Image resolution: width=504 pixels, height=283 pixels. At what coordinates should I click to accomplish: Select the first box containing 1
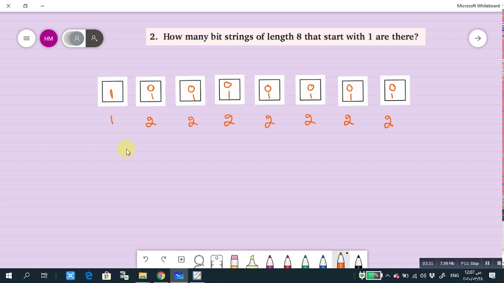(113, 92)
